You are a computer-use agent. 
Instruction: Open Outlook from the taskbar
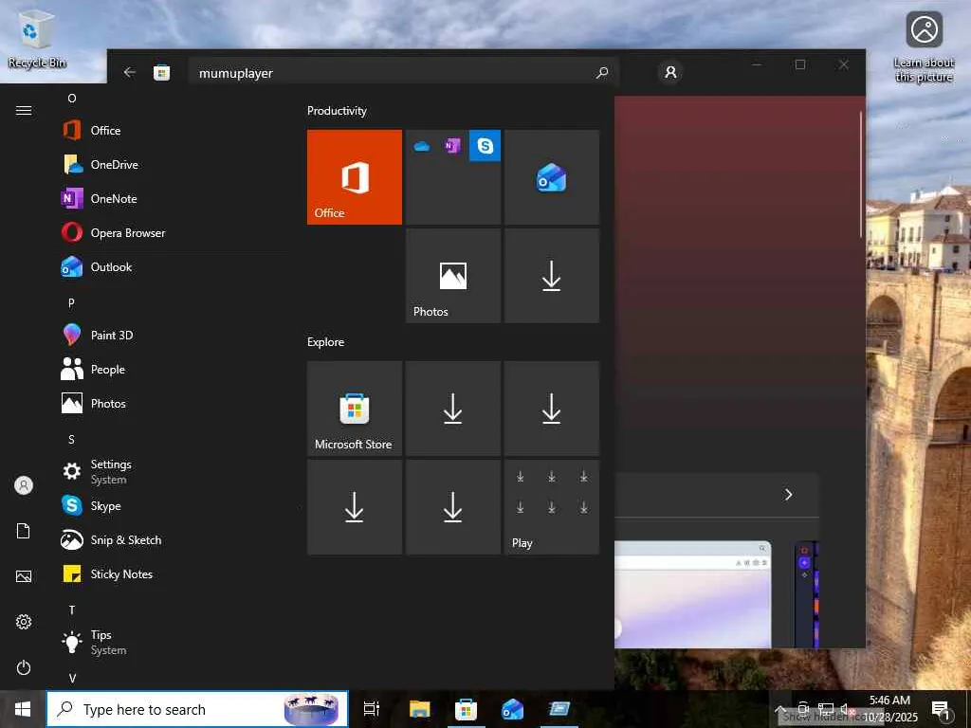coord(513,709)
